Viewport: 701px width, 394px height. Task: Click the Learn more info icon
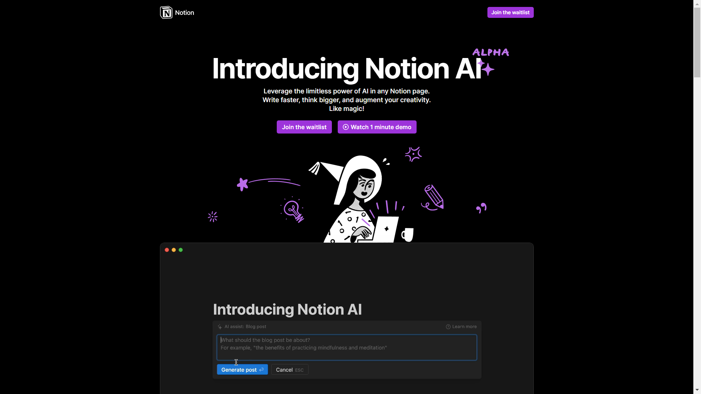[x=448, y=327]
